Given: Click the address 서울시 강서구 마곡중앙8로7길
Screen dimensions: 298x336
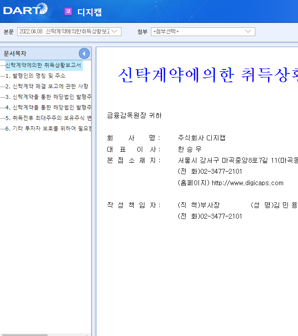Looking at the screenshot, I should coord(223,160).
